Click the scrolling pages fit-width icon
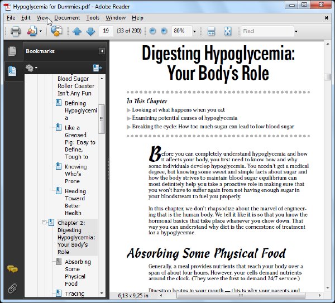 tap(211, 31)
